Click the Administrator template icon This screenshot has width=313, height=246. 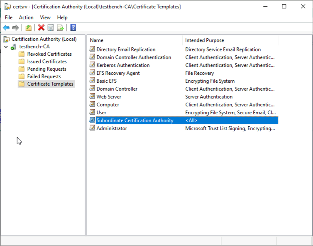pos(92,128)
